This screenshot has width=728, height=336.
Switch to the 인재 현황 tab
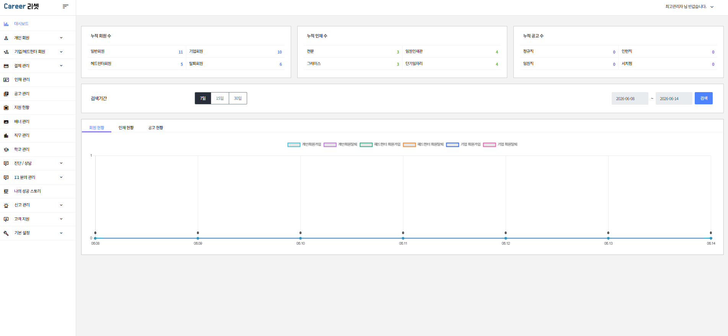(x=126, y=128)
